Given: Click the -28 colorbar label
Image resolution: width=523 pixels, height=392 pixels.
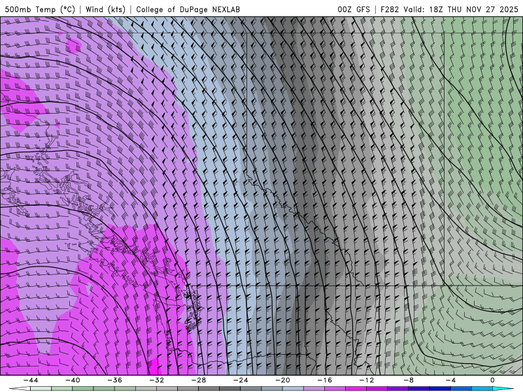Looking at the screenshot, I should click(x=199, y=380).
